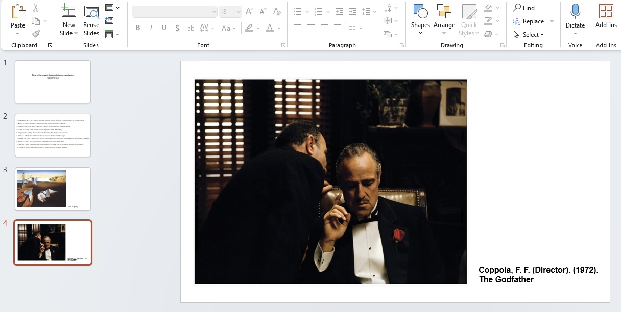Click the text highlight color pen
Viewport: 621px width, 312px height.
click(249, 28)
